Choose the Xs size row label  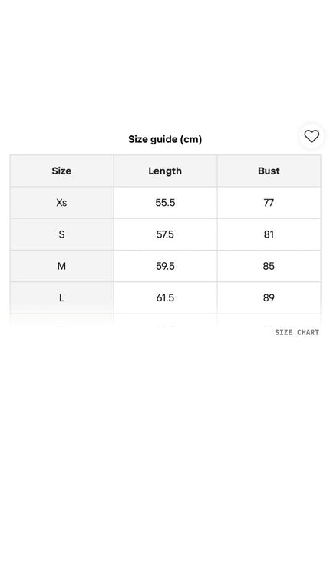[61, 202]
